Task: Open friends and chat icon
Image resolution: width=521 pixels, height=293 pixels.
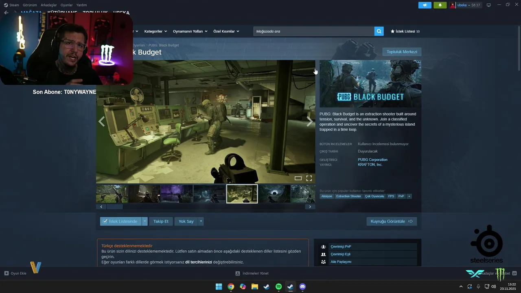Action: click(x=514, y=273)
